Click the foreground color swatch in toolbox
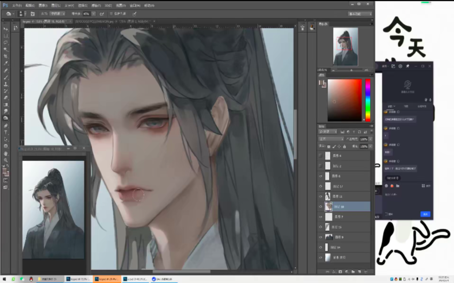The image size is (454, 283). pyautogui.click(x=4, y=171)
